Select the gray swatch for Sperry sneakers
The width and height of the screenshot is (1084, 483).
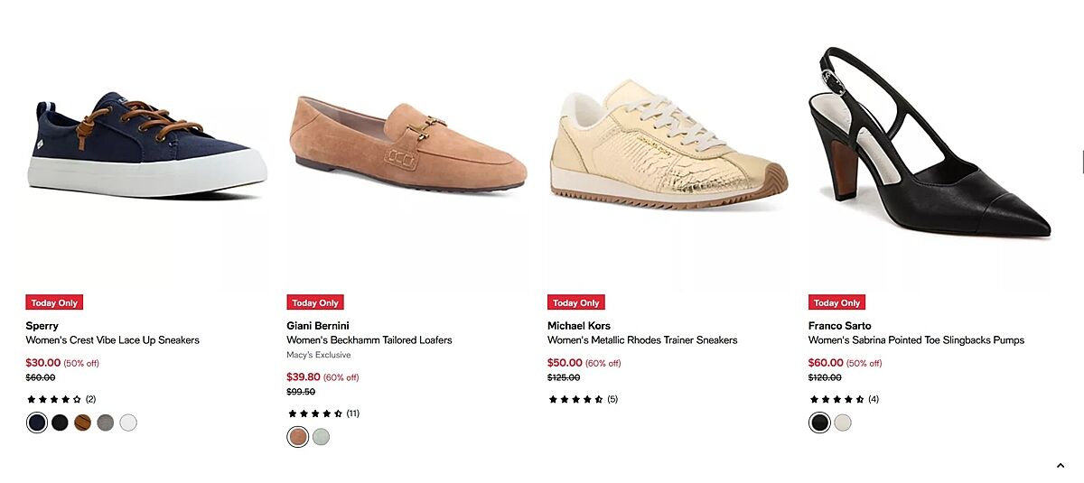(x=106, y=423)
